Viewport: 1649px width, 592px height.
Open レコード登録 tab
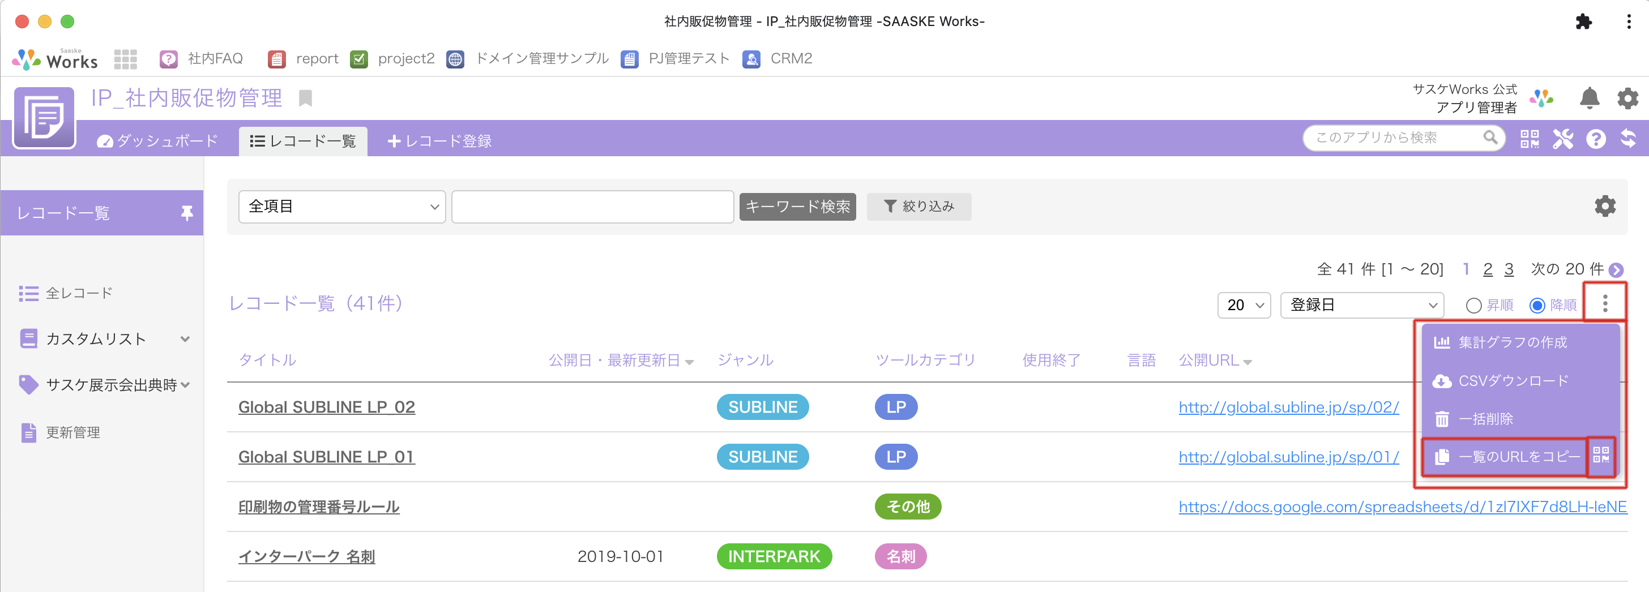(x=439, y=141)
